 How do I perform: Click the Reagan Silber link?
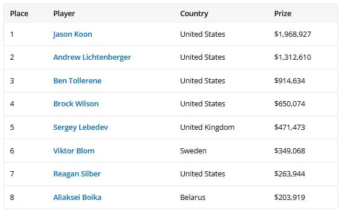click(x=77, y=174)
